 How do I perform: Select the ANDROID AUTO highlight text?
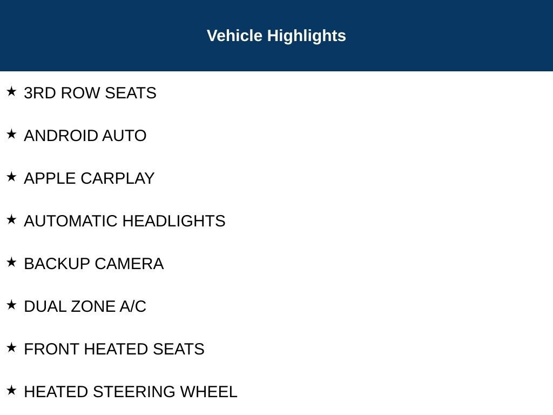[85, 136]
